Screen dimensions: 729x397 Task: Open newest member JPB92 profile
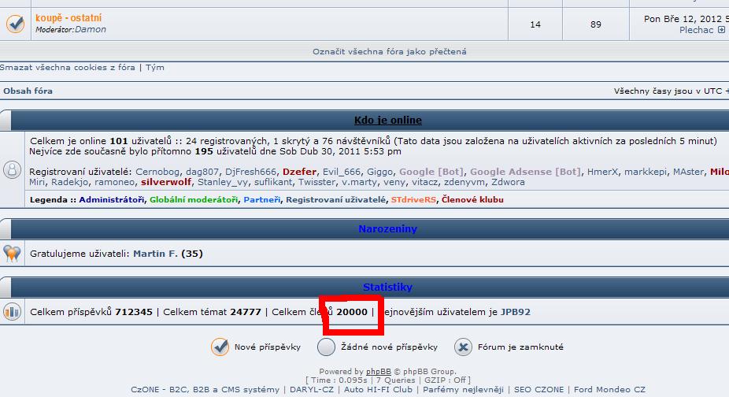[x=516, y=312]
